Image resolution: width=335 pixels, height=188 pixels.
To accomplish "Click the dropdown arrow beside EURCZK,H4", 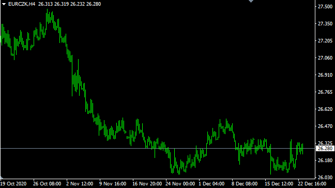I will pos(4,4).
